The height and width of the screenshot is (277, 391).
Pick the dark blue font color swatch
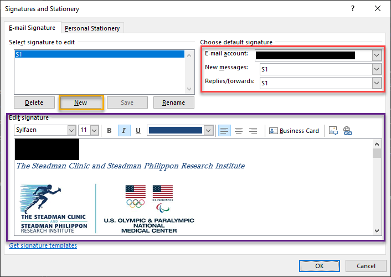click(176, 130)
